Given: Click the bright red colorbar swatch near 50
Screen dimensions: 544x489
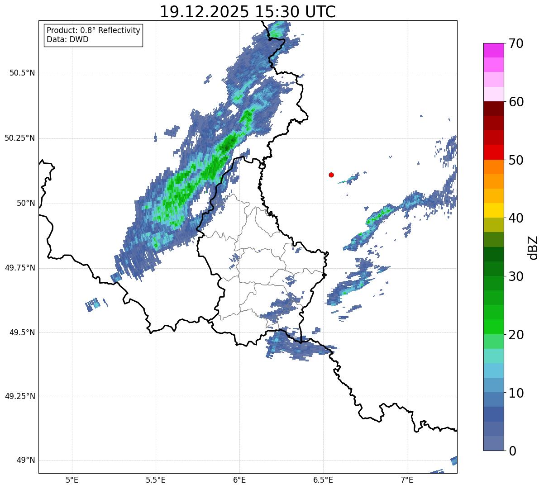Looking at the screenshot, I should coord(493,152).
